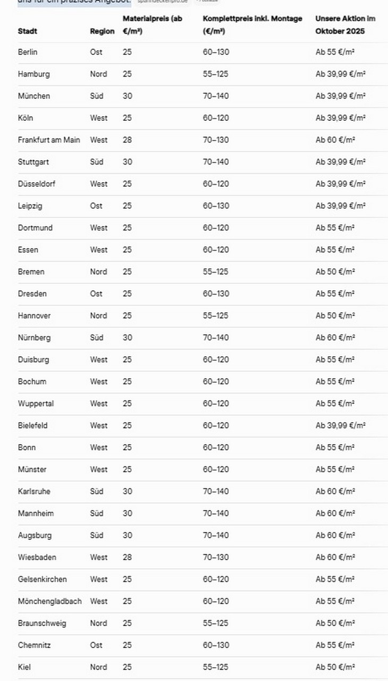388x681 pixels.
Task: Click the Region column header
Action: [x=102, y=31]
